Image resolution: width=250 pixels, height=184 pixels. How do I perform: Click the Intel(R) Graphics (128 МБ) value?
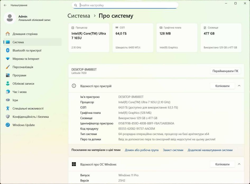click(135, 113)
